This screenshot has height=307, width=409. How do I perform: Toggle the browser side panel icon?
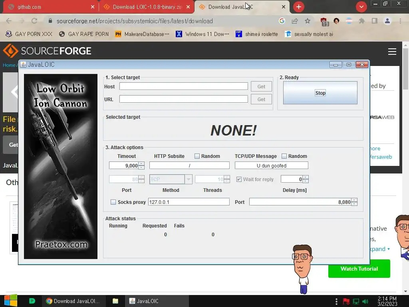pos(375,21)
